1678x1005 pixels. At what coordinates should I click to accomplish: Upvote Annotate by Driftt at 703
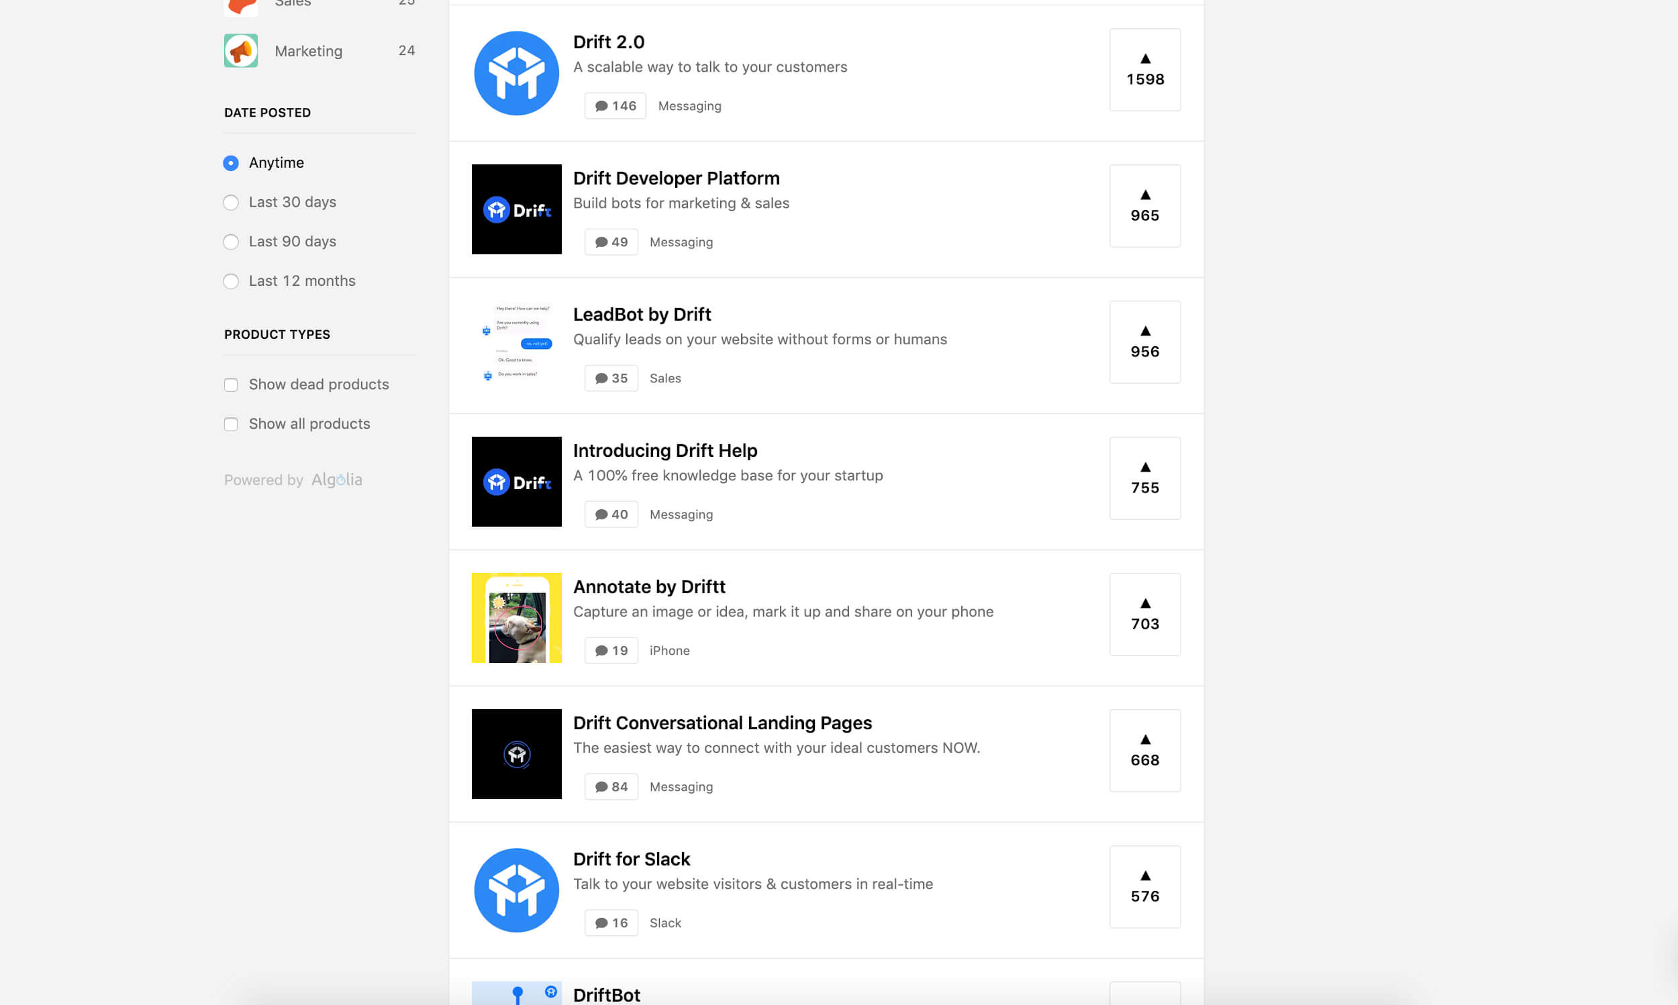click(x=1145, y=615)
